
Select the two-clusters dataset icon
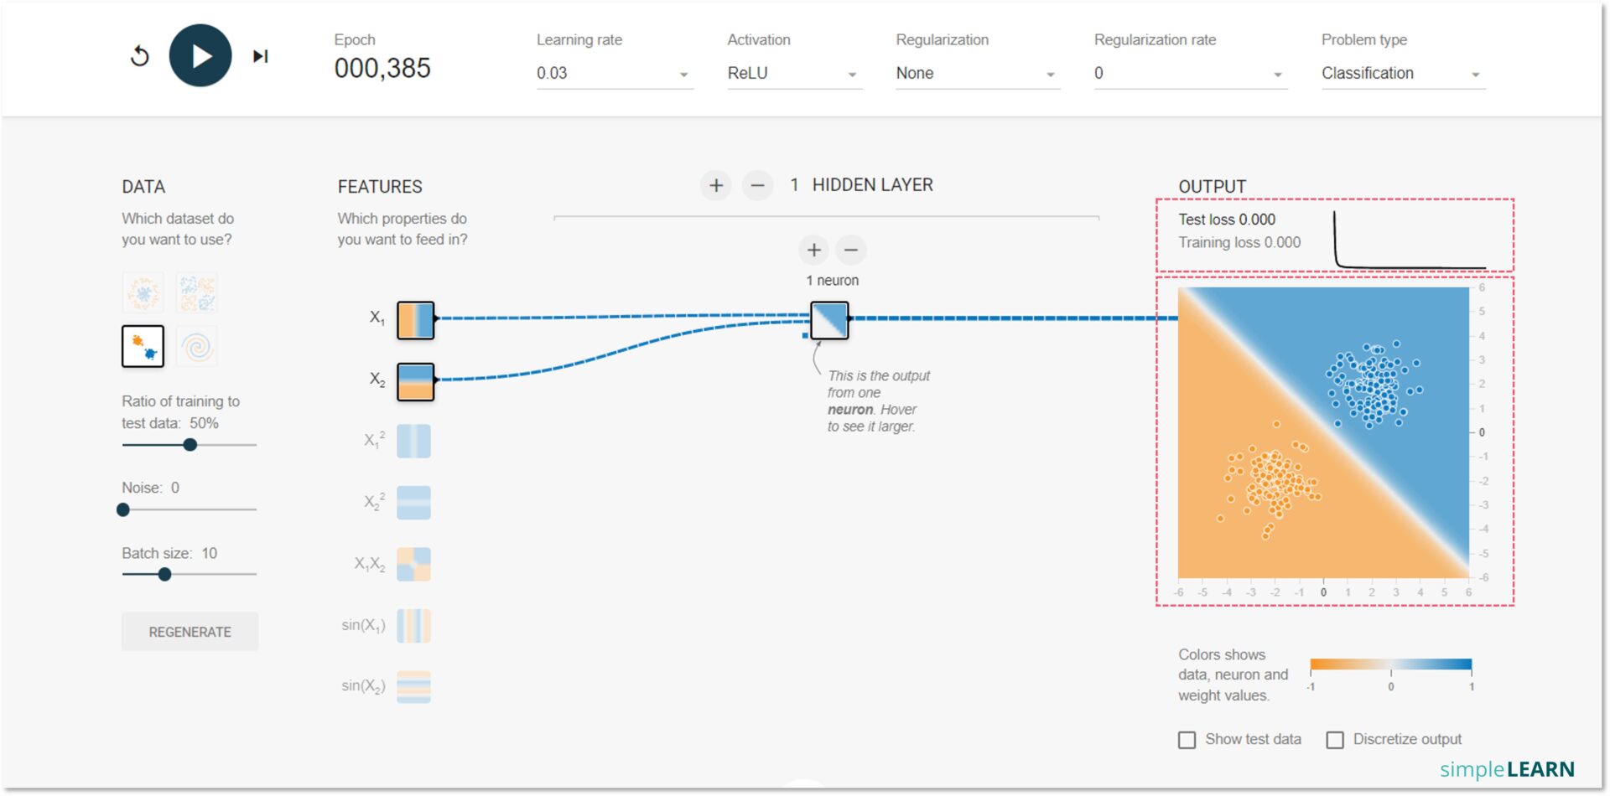[144, 346]
